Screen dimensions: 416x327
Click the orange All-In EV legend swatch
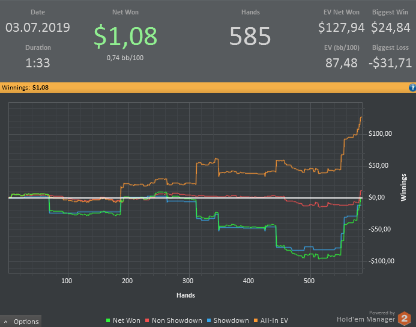coord(256,320)
